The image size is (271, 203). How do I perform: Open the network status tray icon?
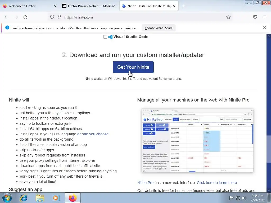click(x=238, y=198)
